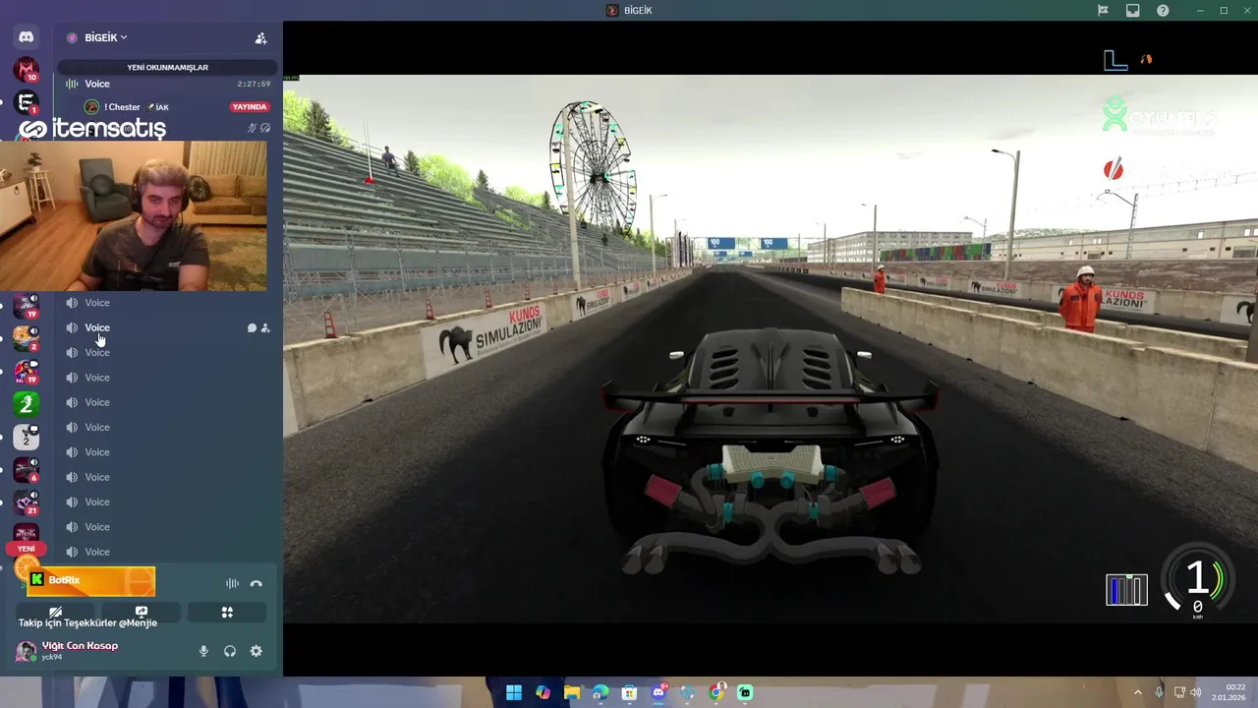
Task: Open the green app icon after Chrome
Action: [745, 692]
